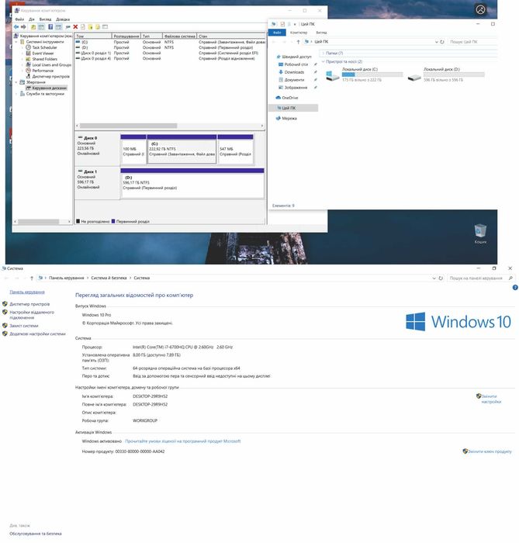The height and width of the screenshot is (543, 519).
Task: Click the folder-up toolbar icon in Computer Management
Action: coord(33,26)
